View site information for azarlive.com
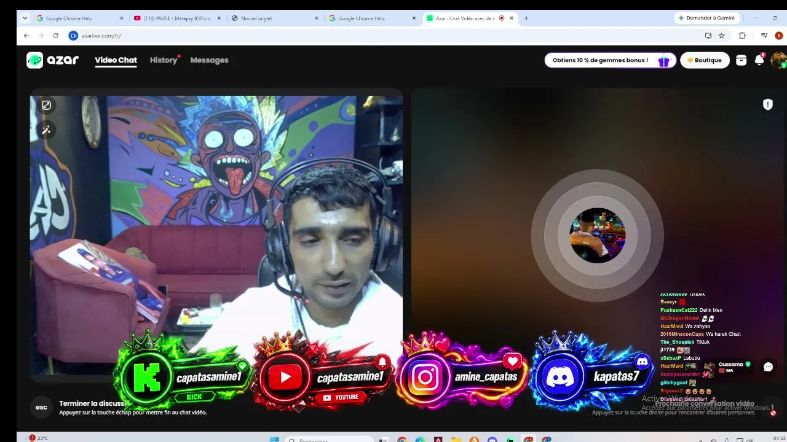The height and width of the screenshot is (442, 787). click(73, 36)
